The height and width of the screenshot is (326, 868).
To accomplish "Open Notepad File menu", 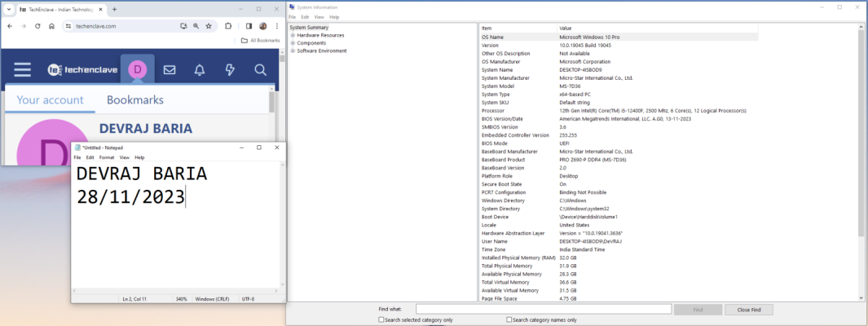I will pyautogui.click(x=77, y=158).
